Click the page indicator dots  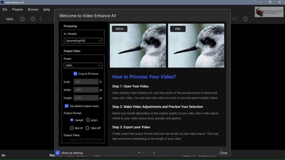tap(141, 153)
